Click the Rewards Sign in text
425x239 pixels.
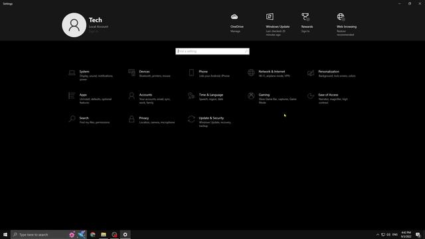305,31
